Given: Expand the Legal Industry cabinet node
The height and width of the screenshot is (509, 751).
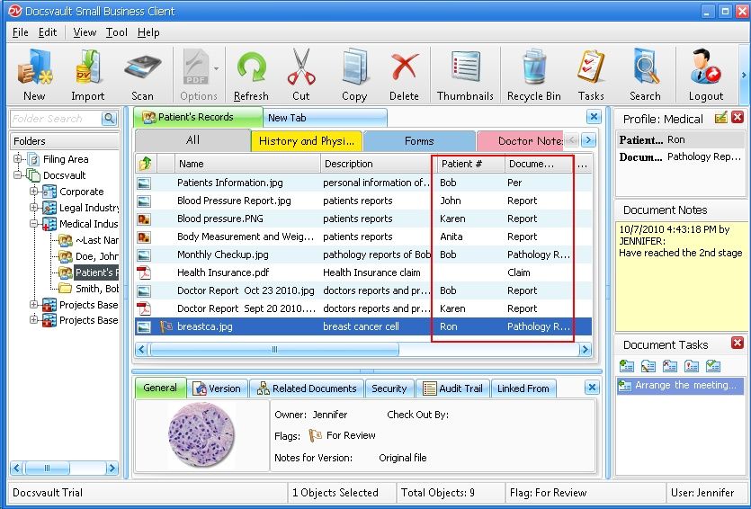Looking at the screenshot, I should [33, 208].
